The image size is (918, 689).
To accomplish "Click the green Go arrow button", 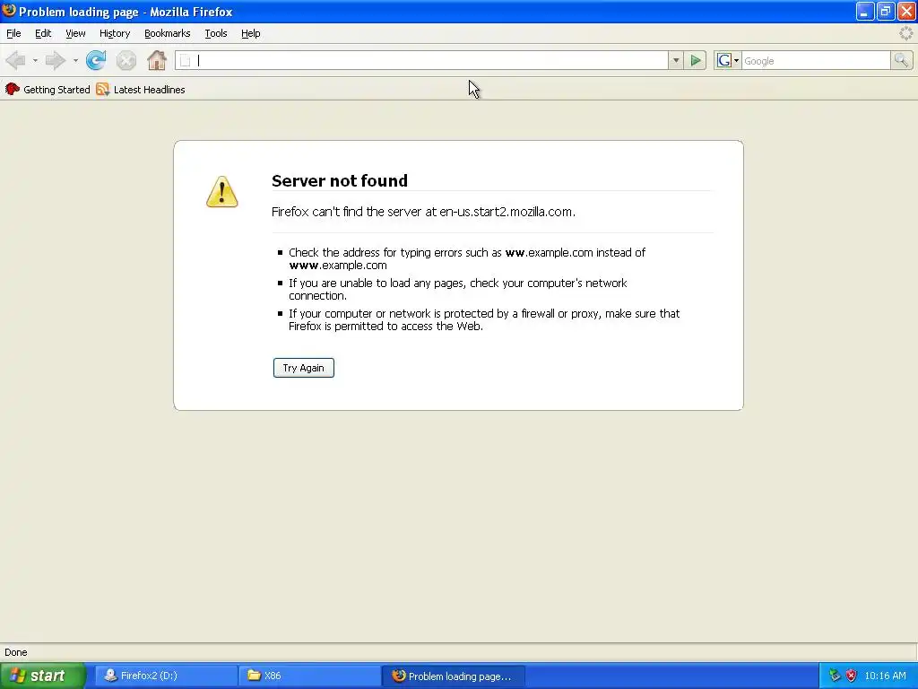I will [x=696, y=60].
